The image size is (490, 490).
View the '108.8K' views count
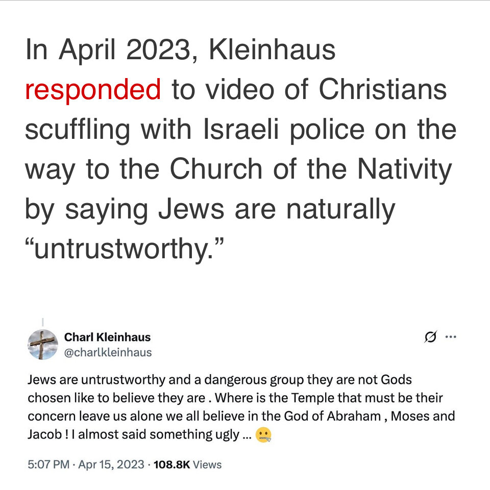click(171, 464)
